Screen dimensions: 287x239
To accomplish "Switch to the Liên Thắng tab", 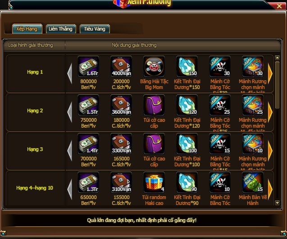I will [61, 29].
